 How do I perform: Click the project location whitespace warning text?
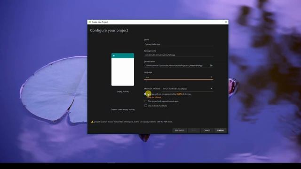pyautogui.click(x=134, y=122)
